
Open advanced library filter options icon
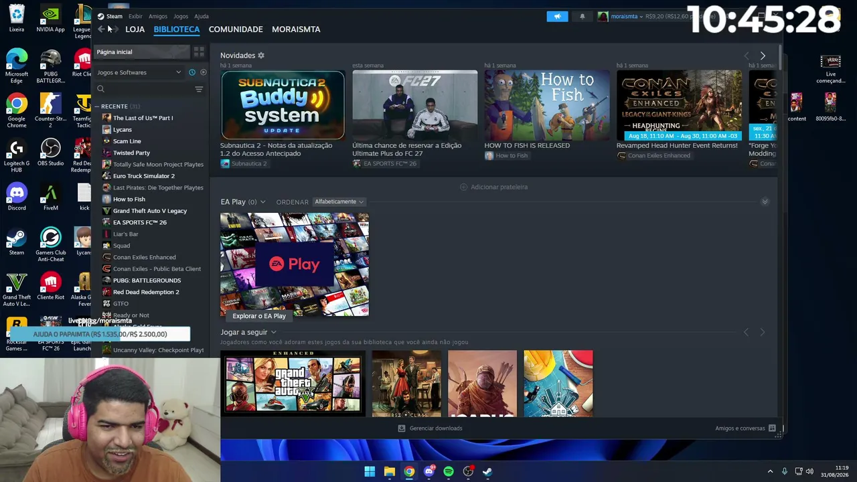click(199, 89)
